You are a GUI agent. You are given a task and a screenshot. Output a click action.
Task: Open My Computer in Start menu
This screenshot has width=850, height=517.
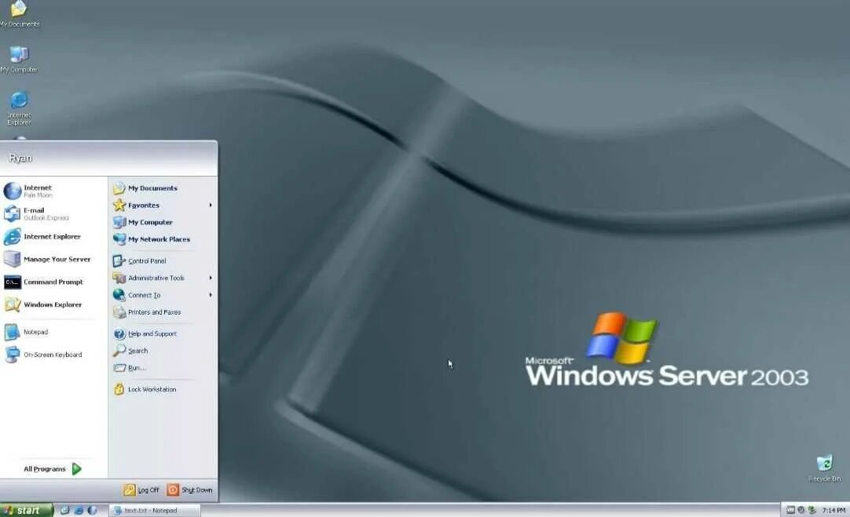[x=163, y=222]
